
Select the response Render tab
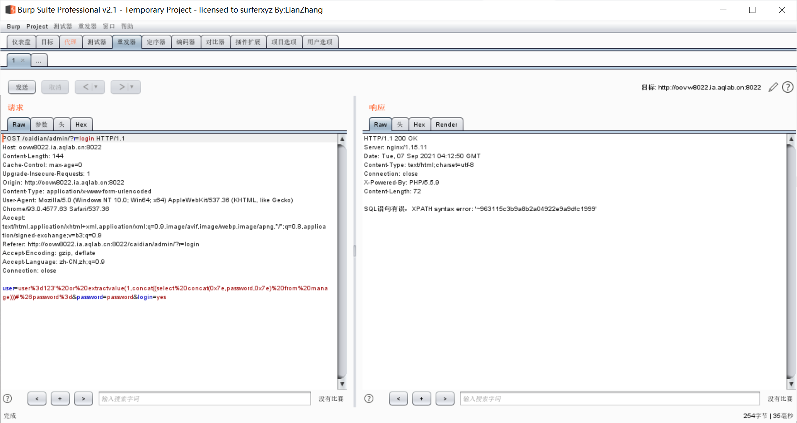[x=447, y=125]
